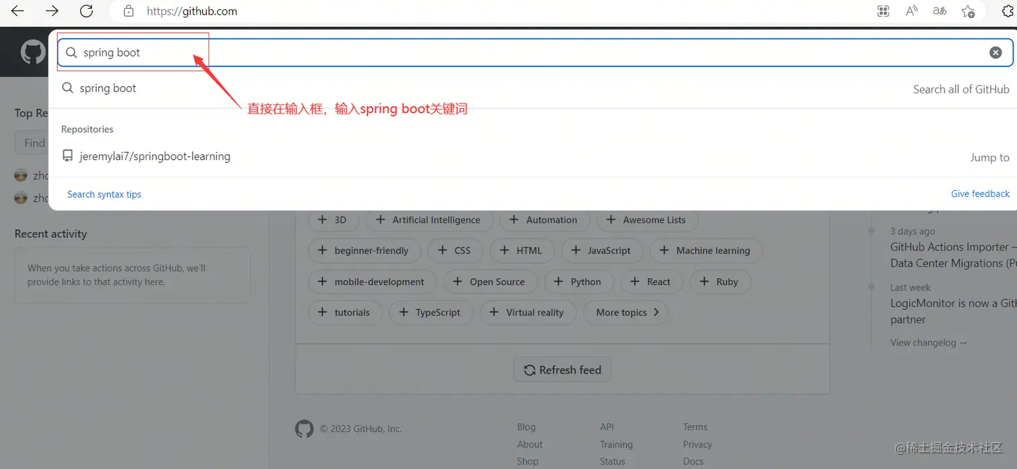Click Search all of GitHub
The height and width of the screenshot is (469, 1017).
click(x=961, y=89)
